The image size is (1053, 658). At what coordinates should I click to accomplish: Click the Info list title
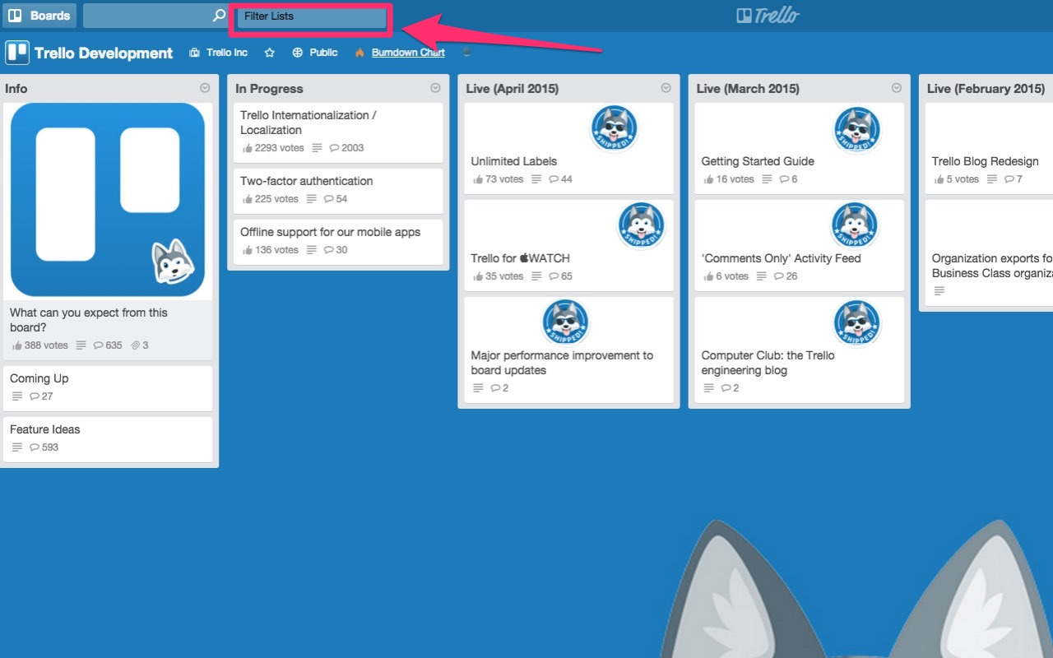16,89
